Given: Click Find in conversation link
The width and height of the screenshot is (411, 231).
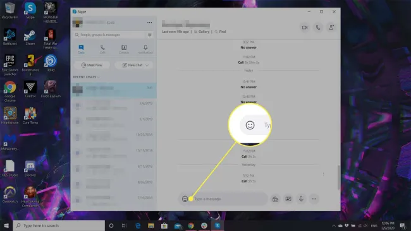Looking at the screenshot, I should (220, 32).
